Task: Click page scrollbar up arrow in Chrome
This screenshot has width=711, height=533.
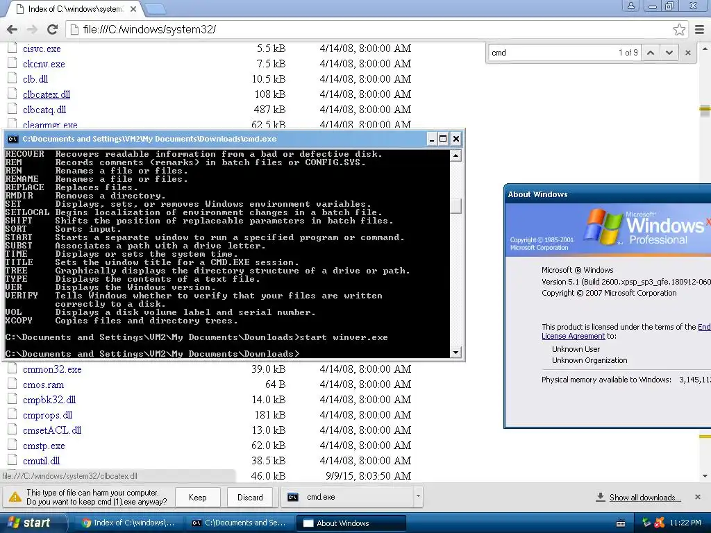Action: (x=705, y=49)
